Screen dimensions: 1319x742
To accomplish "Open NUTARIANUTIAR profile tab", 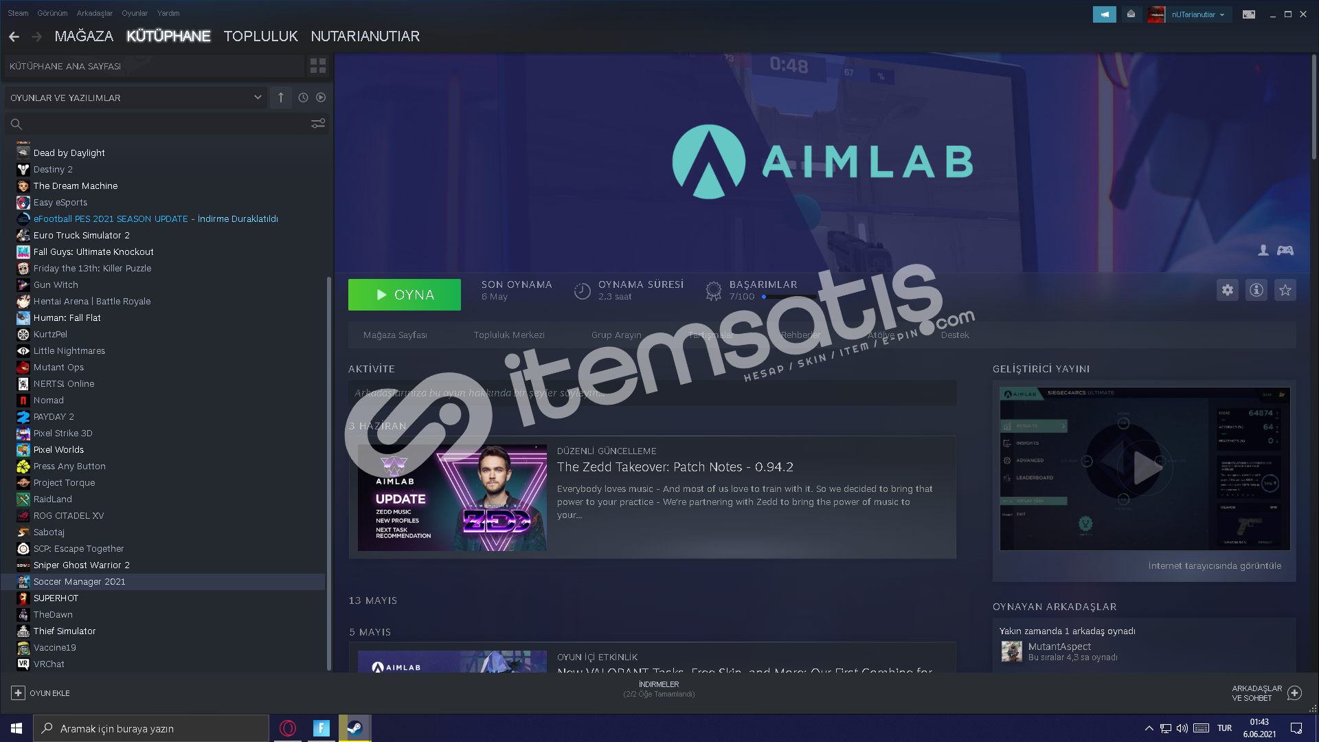I will 365,36.
